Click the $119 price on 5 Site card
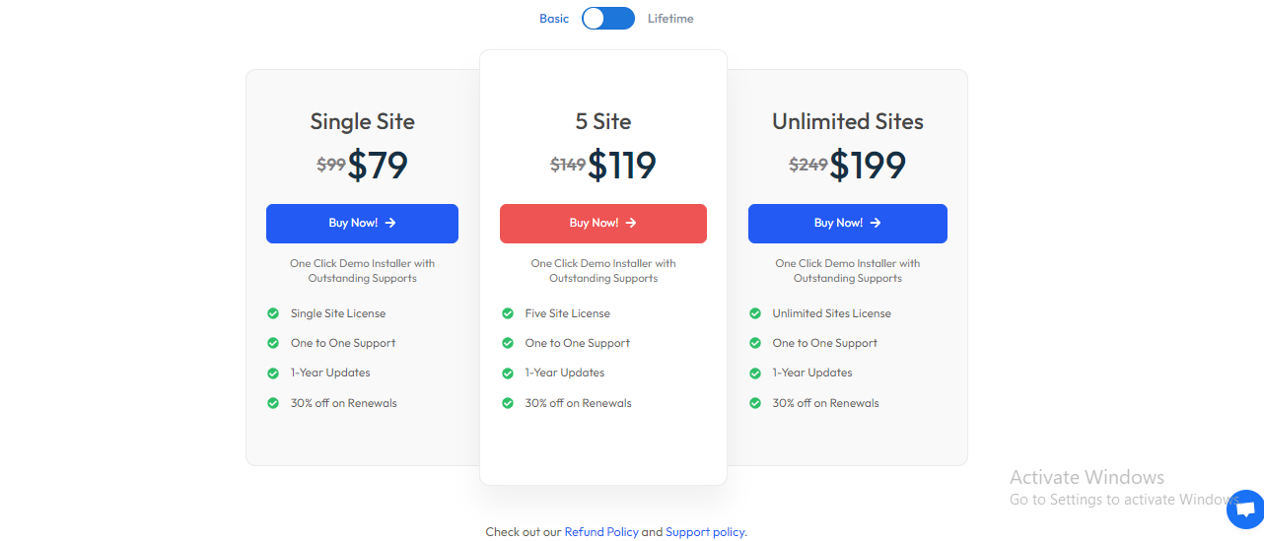Viewport: 1264px width, 541px height. [622, 165]
